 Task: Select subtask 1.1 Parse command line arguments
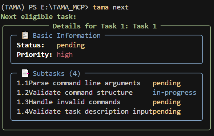pyautogui.click(x=78, y=83)
